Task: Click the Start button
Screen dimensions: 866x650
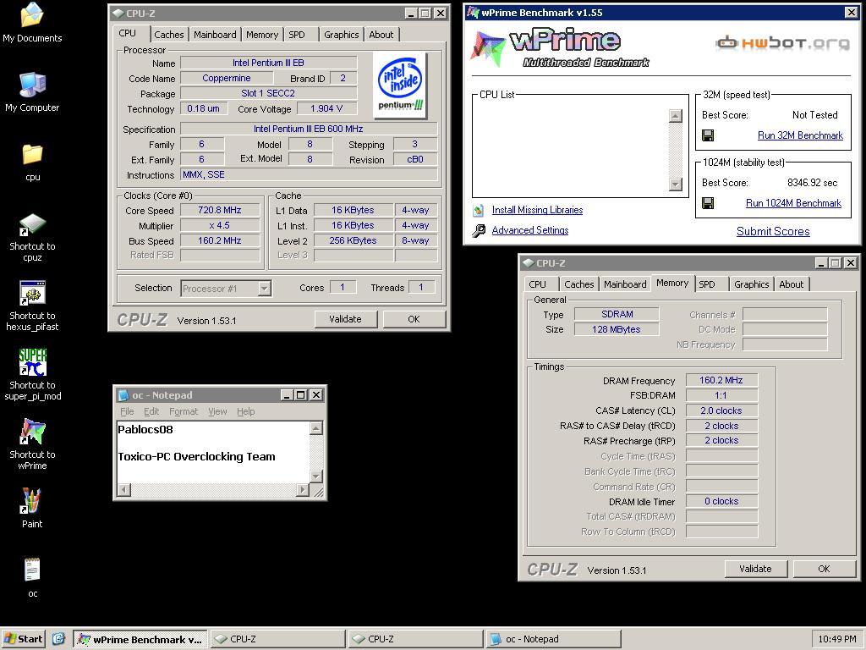Action: 23,639
